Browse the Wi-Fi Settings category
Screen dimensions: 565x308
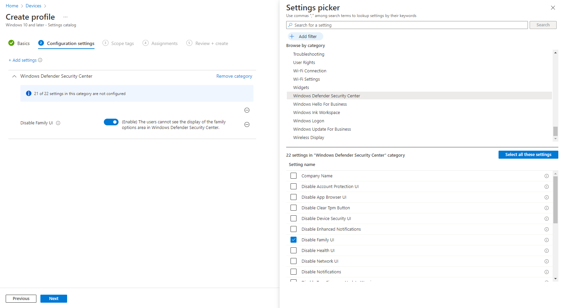(306, 79)
